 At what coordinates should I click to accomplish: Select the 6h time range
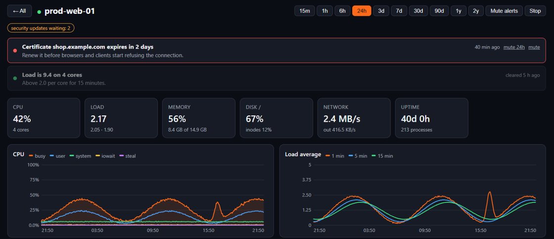(342, 11)
